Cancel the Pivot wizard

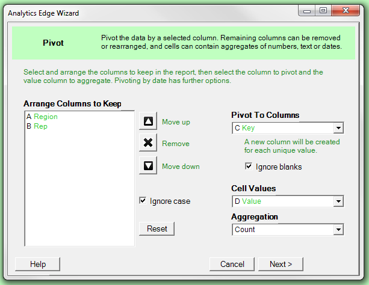[x=232, y=264]
